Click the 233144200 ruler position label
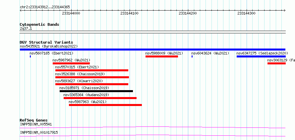The width and height of the screenshot is (295, 140). coord(188,14)
